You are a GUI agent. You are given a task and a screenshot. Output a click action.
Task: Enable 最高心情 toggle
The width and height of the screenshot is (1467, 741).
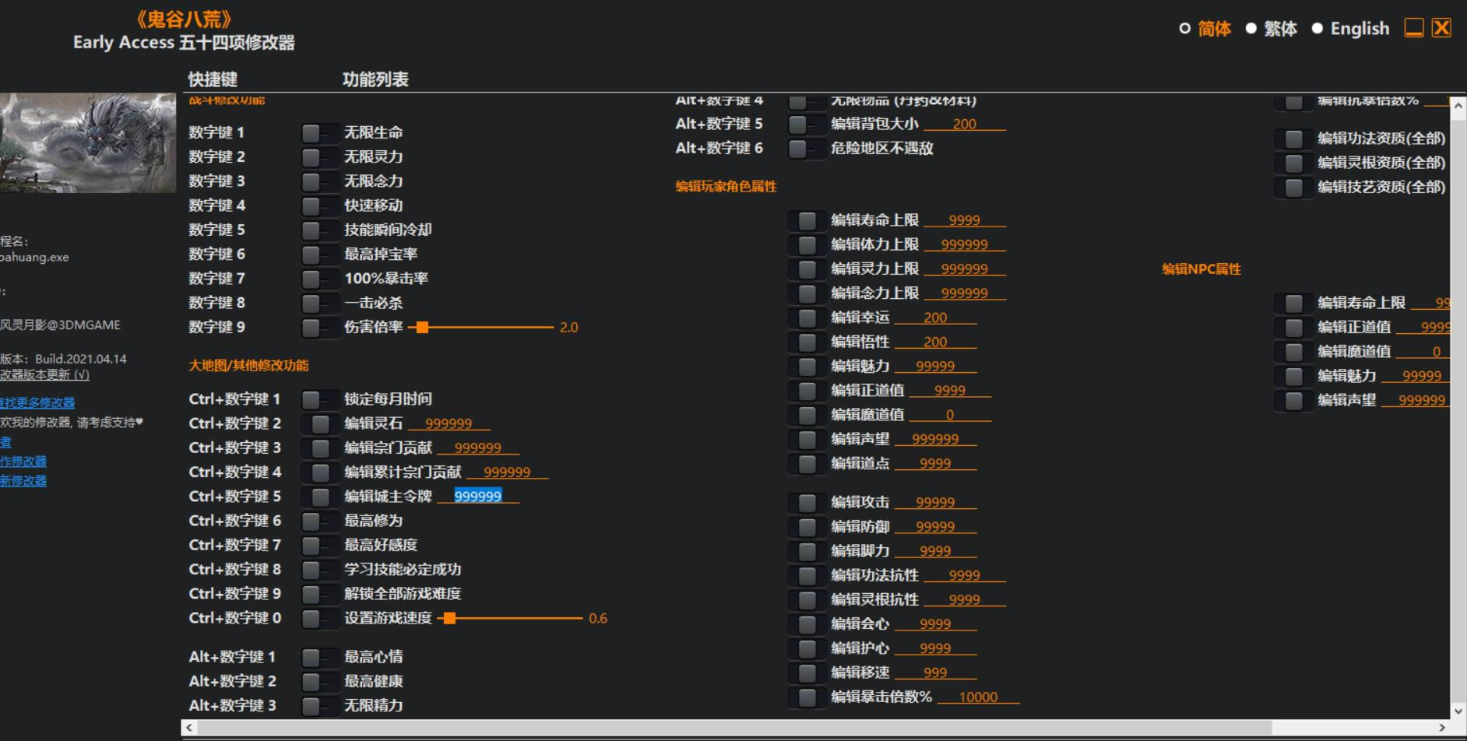click(x=319, y=657)
